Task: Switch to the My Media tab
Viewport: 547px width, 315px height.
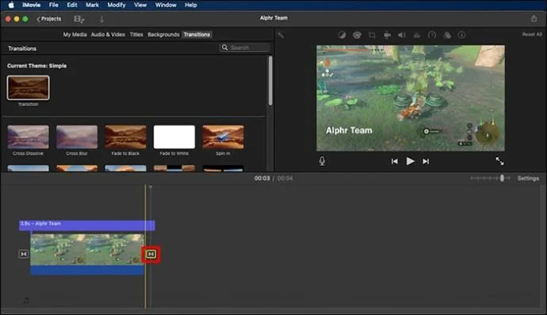Action: point(75,35)
